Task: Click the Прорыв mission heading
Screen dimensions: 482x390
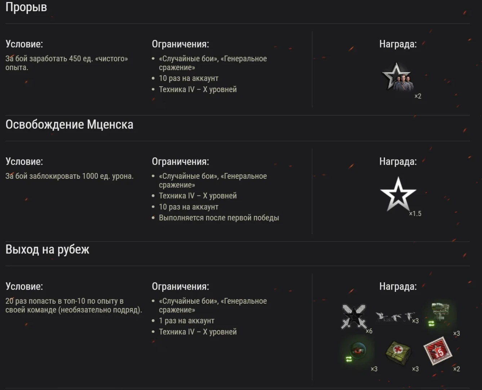Action: coord(26,7)
